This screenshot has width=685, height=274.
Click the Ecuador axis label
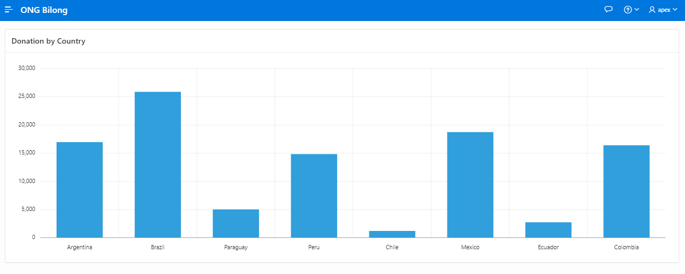[548, 248]
